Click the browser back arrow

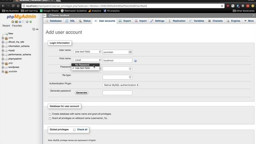3,6
